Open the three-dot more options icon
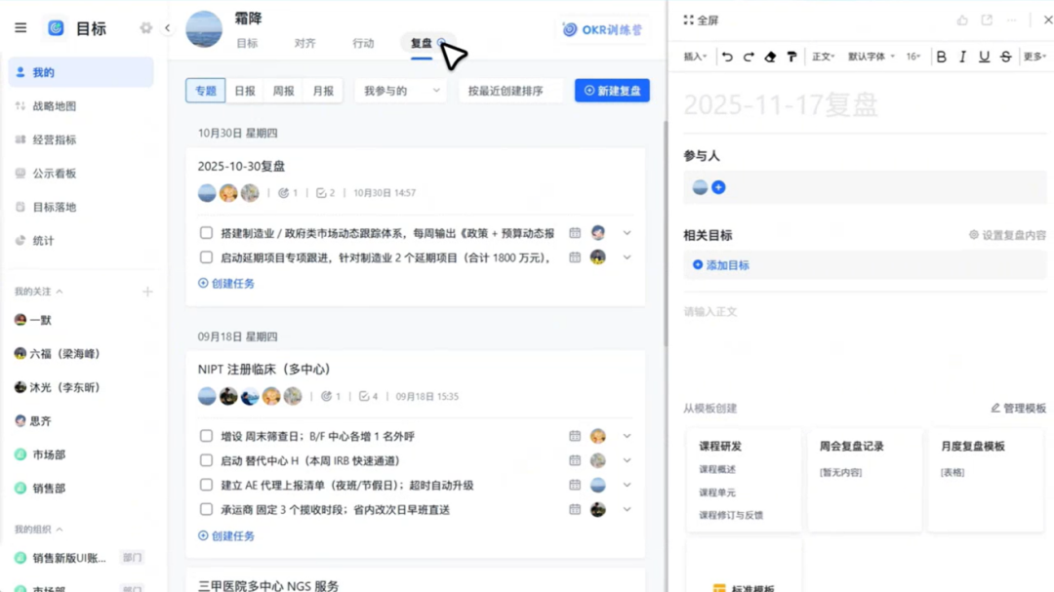The width and height of the screenshot is (1054, 592). [1012, 20]
